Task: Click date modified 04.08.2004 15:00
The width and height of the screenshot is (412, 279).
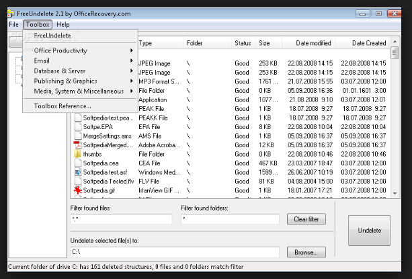Action: coord(311,182)
